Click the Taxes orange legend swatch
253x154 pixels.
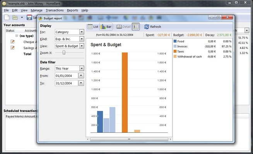[x=175, y=51]
